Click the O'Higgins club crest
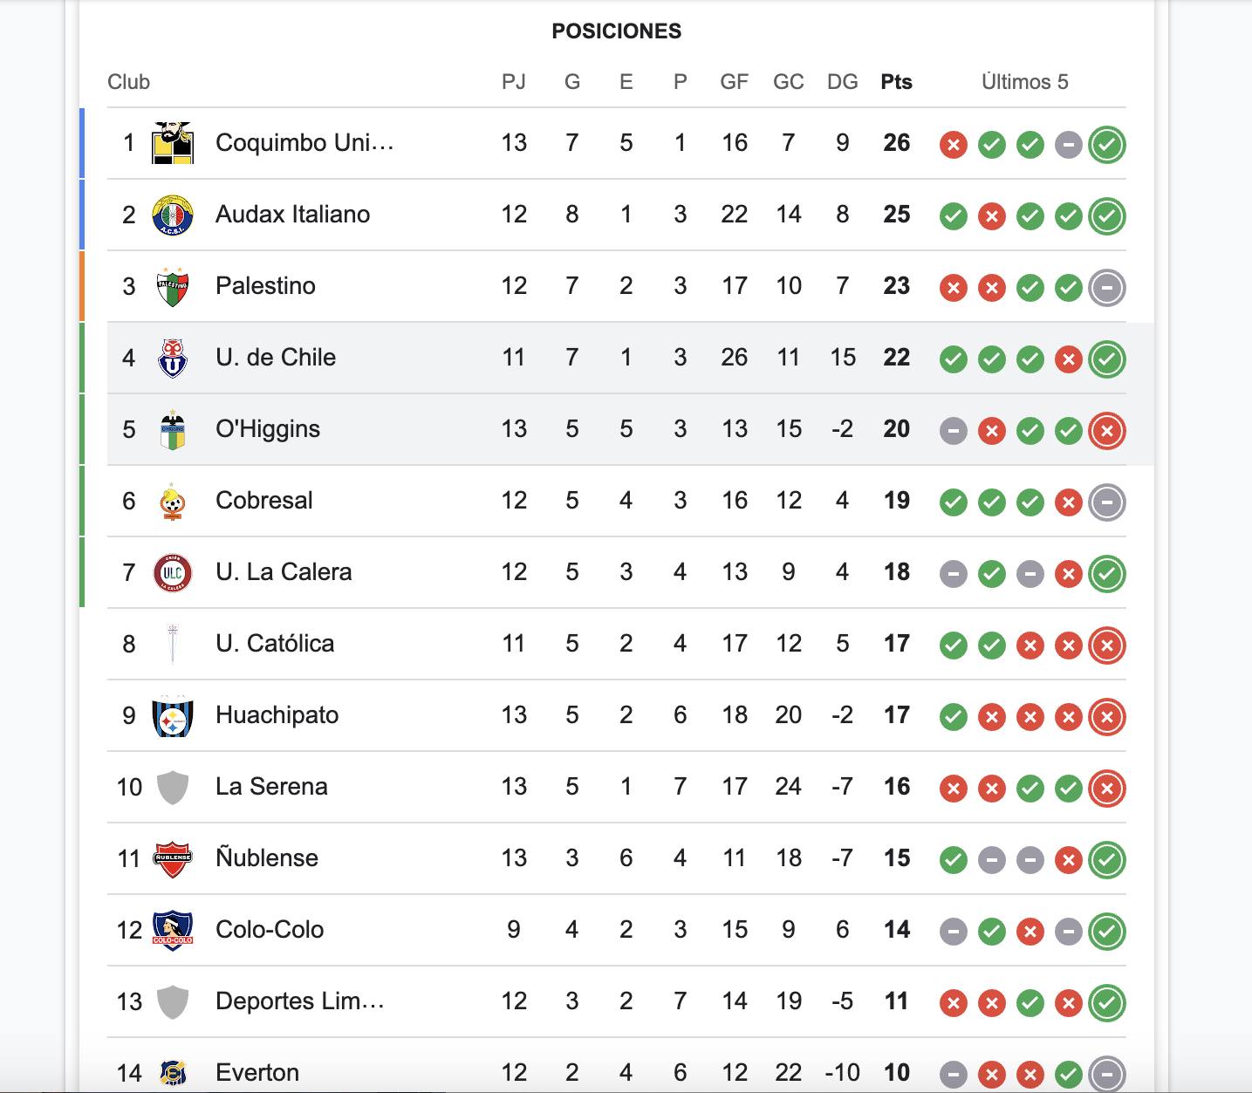Viewport: 1252px width, 1093px height. click(x=173, y=429)
